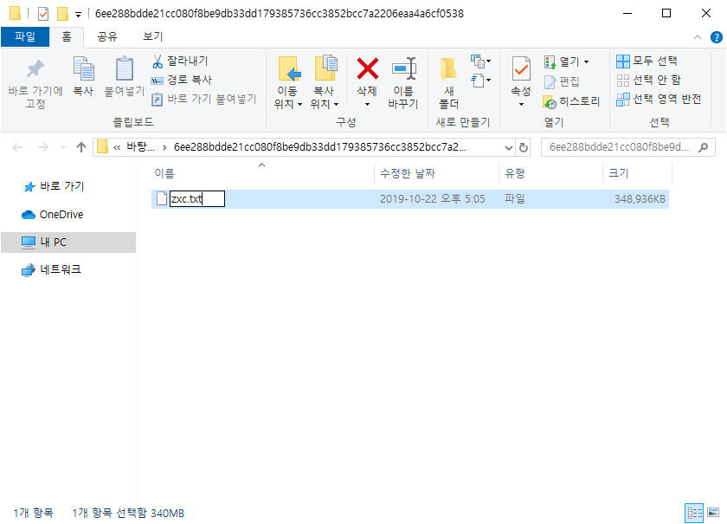Click the zxc.txt rename text field
Viewport: 727px width, 524px height.
tap(197, 198)
